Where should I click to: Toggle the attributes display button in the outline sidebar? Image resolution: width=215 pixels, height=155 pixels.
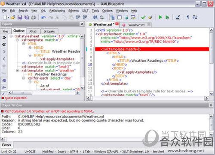coord(4,80)
